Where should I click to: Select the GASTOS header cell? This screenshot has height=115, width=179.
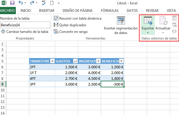tap(66, 61)
